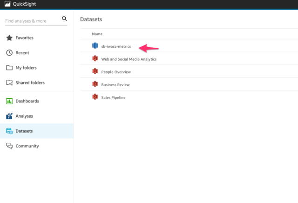Click the Name column header

(97, 34)
